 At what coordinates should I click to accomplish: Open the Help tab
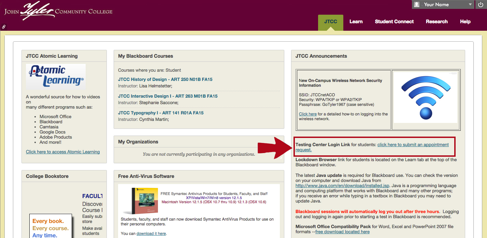coord(465,22)
